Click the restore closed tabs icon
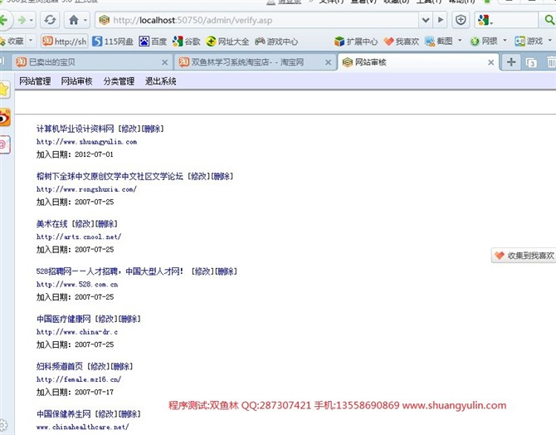 pos(531,63)
